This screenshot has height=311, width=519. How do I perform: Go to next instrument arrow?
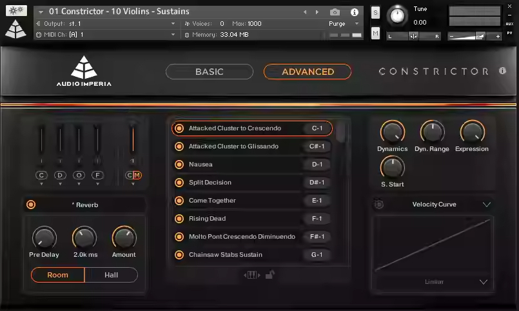317,12
